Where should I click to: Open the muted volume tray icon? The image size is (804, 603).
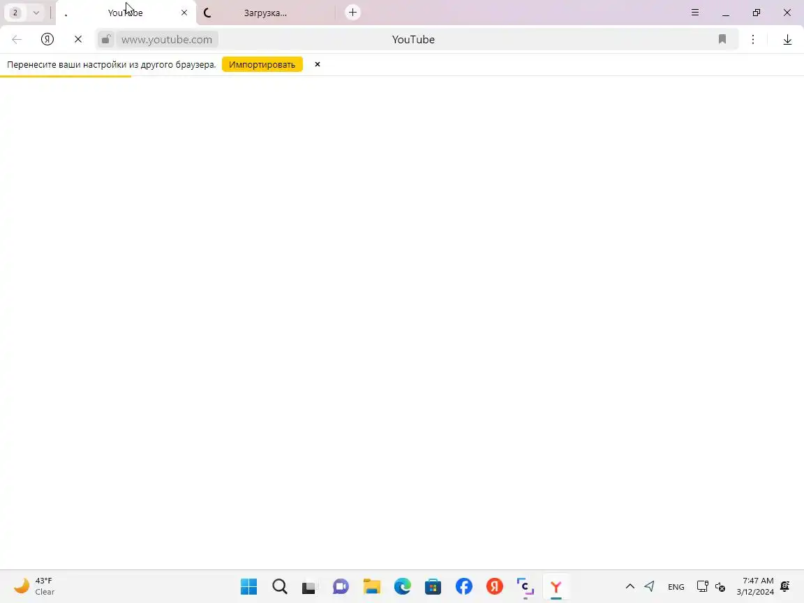click(x=720, y=587)
